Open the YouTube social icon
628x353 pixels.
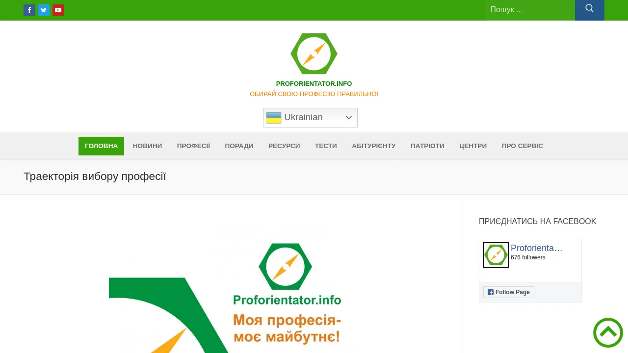pyautogui.click(x=58, y=10)
